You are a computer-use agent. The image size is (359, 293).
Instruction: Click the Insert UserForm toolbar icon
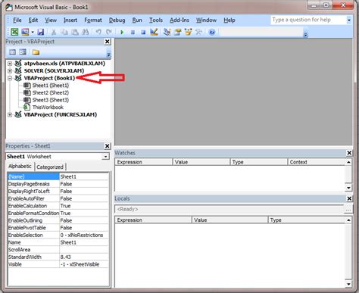(x=25, y=32)
